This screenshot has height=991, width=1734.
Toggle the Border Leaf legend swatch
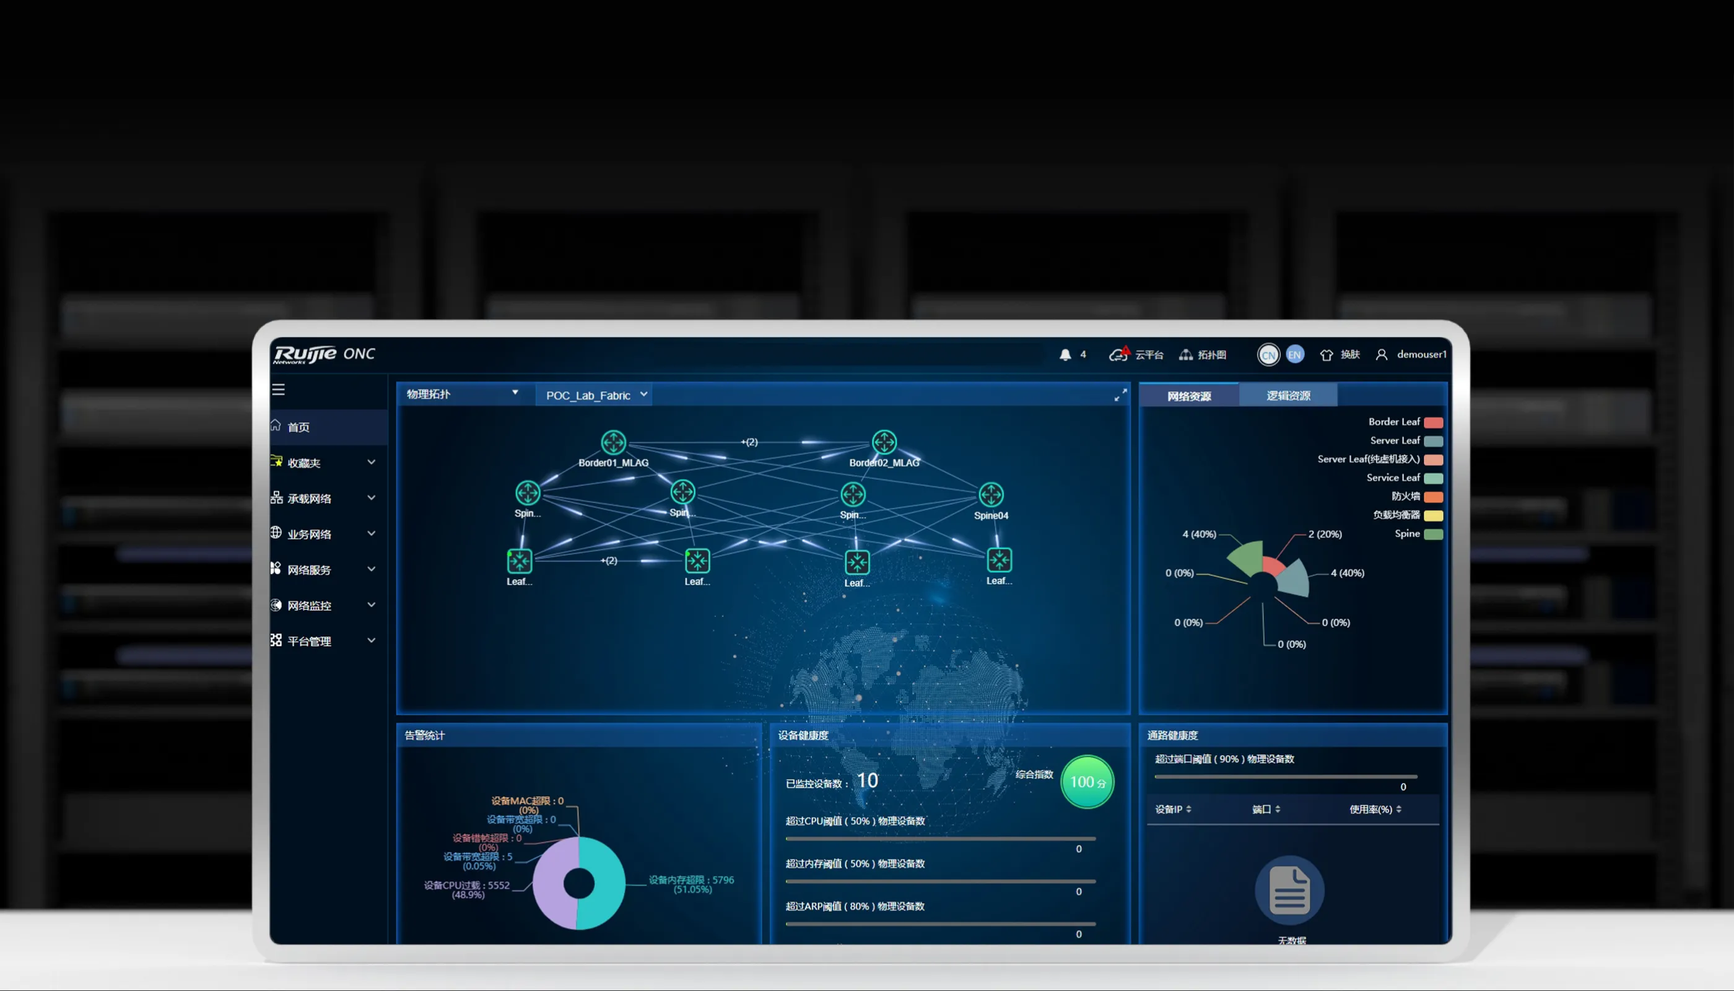[1433, 422]
